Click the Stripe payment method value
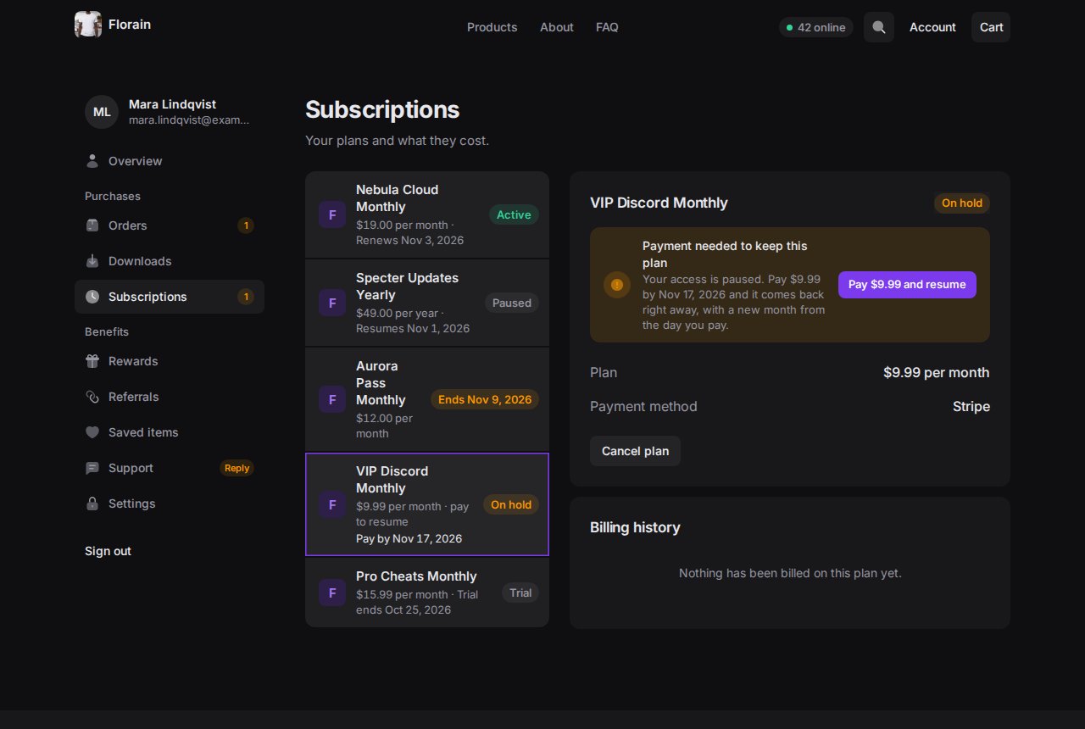 pos(971,406)
